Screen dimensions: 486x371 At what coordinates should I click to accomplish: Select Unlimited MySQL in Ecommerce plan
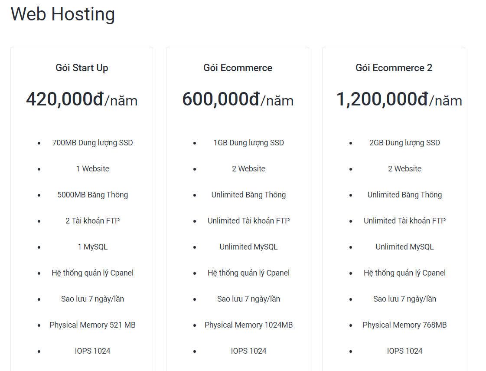pyautogui.click(x=248, y=246)
